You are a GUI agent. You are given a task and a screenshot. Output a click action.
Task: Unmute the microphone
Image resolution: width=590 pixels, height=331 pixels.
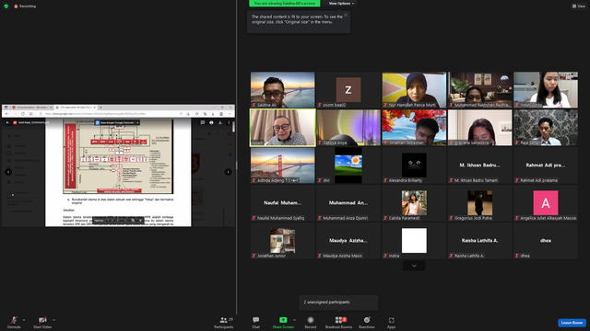pos(14,322)
